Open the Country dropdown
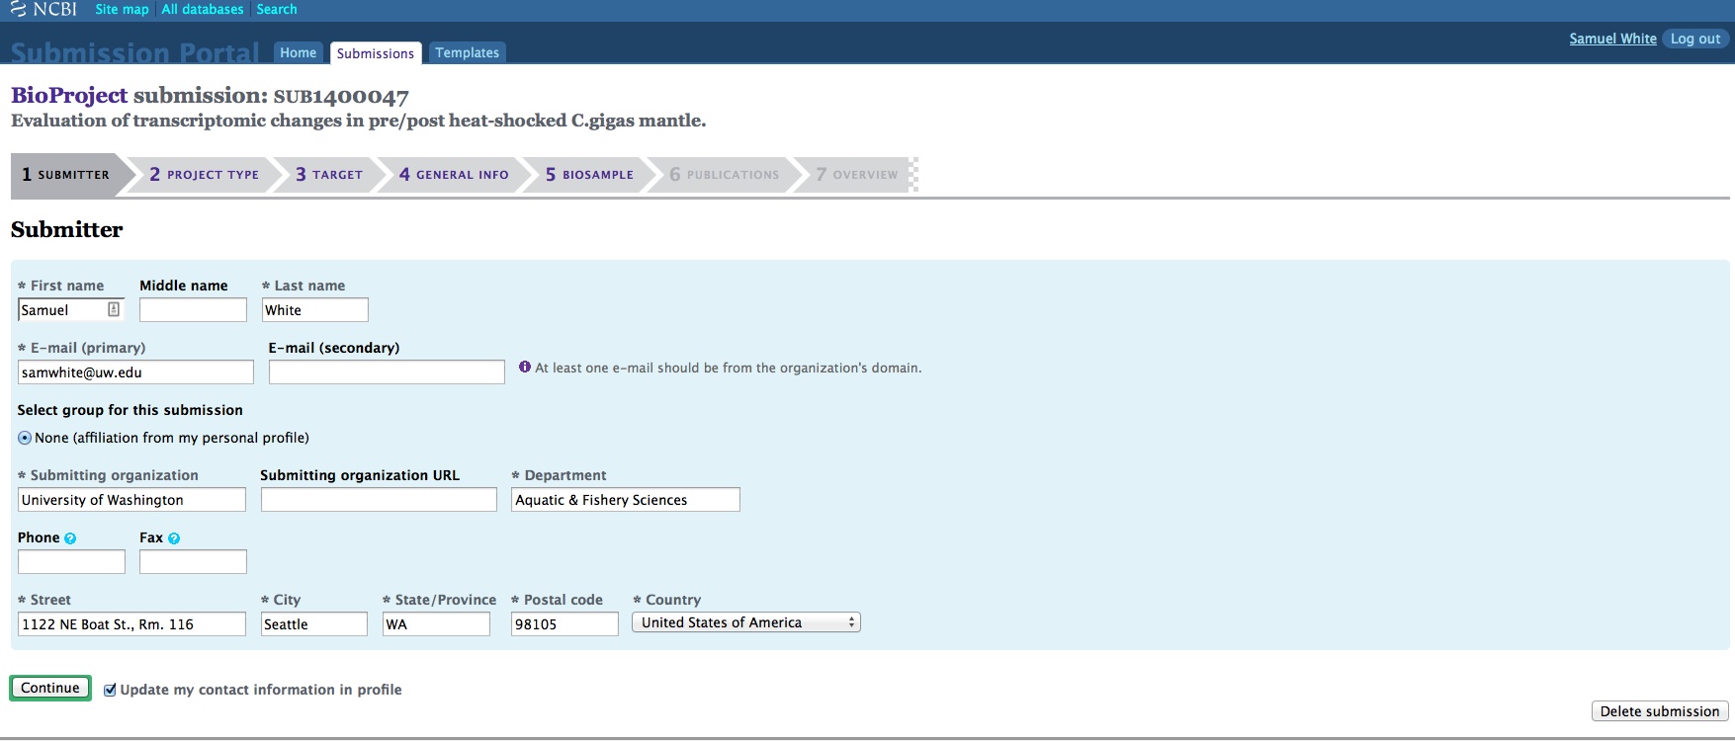The height and width of the screenshot is (741, 1735). tap(746, 622)
